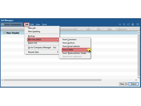
Task: Click the horizontal scrollbar thumb
Action: click(x=52, y=80)
